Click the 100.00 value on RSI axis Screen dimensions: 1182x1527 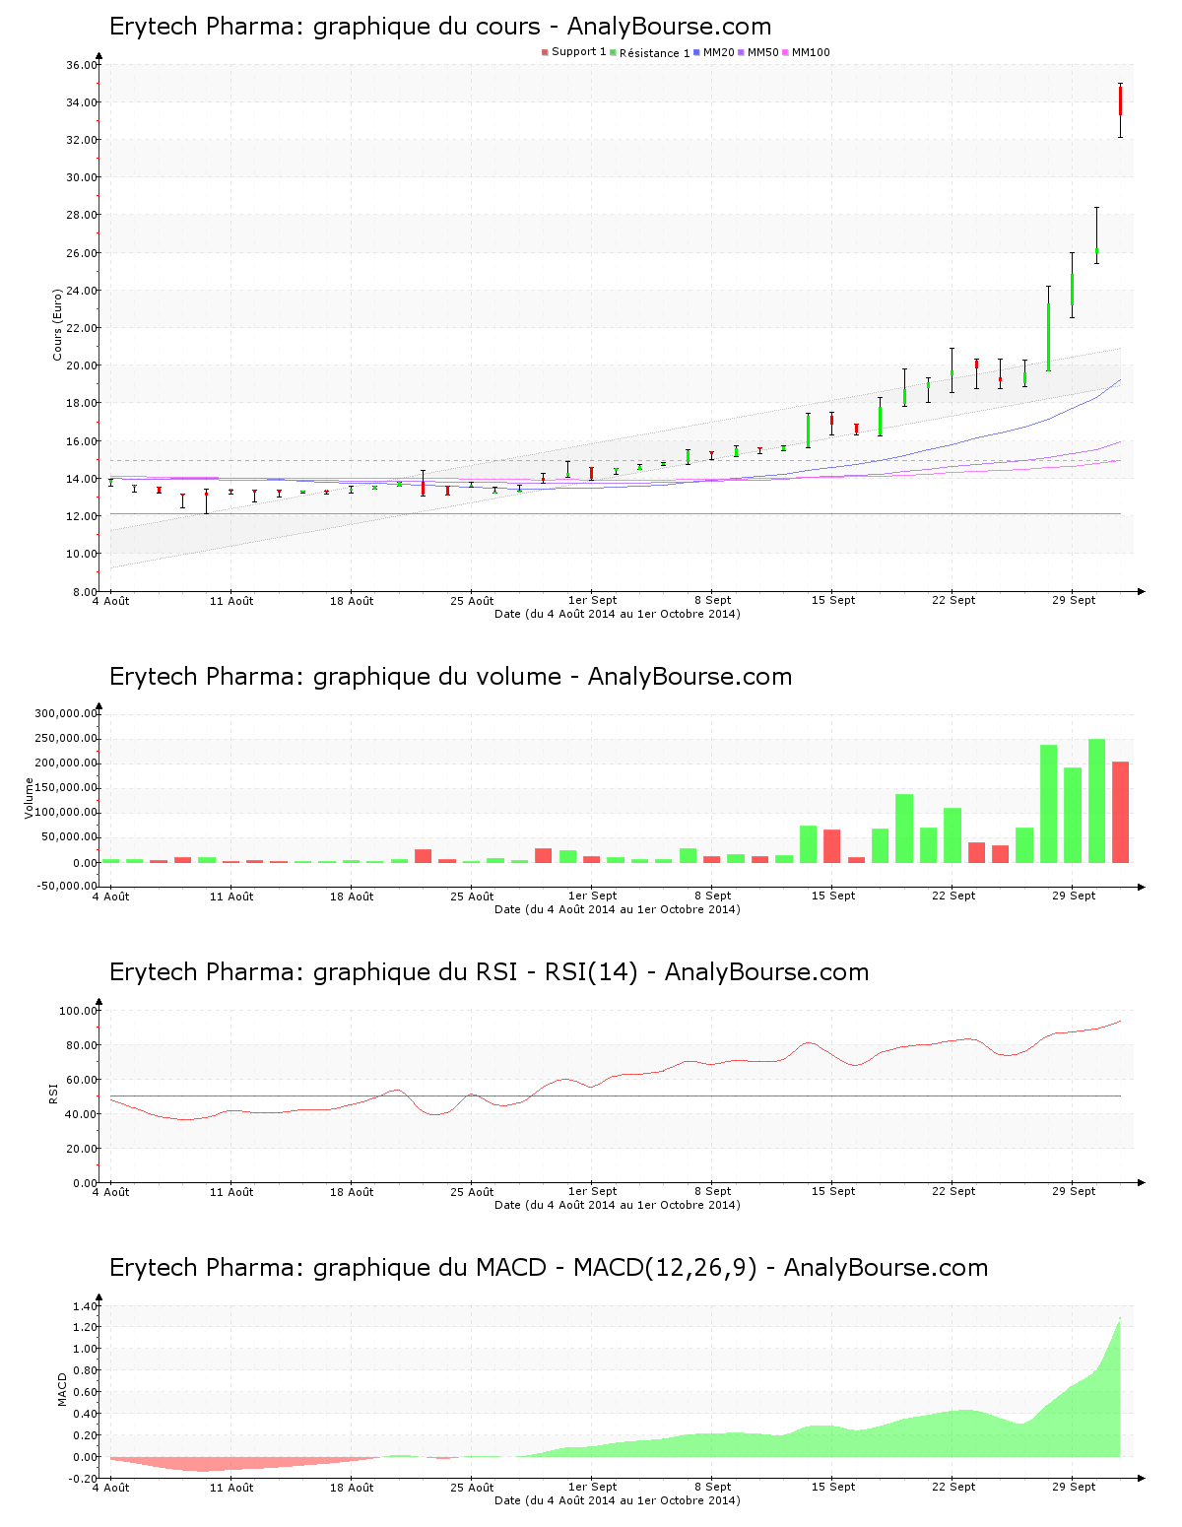coord(79,1011)
